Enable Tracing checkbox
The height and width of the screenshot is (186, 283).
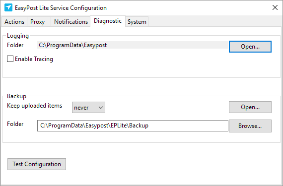[10, 59]
